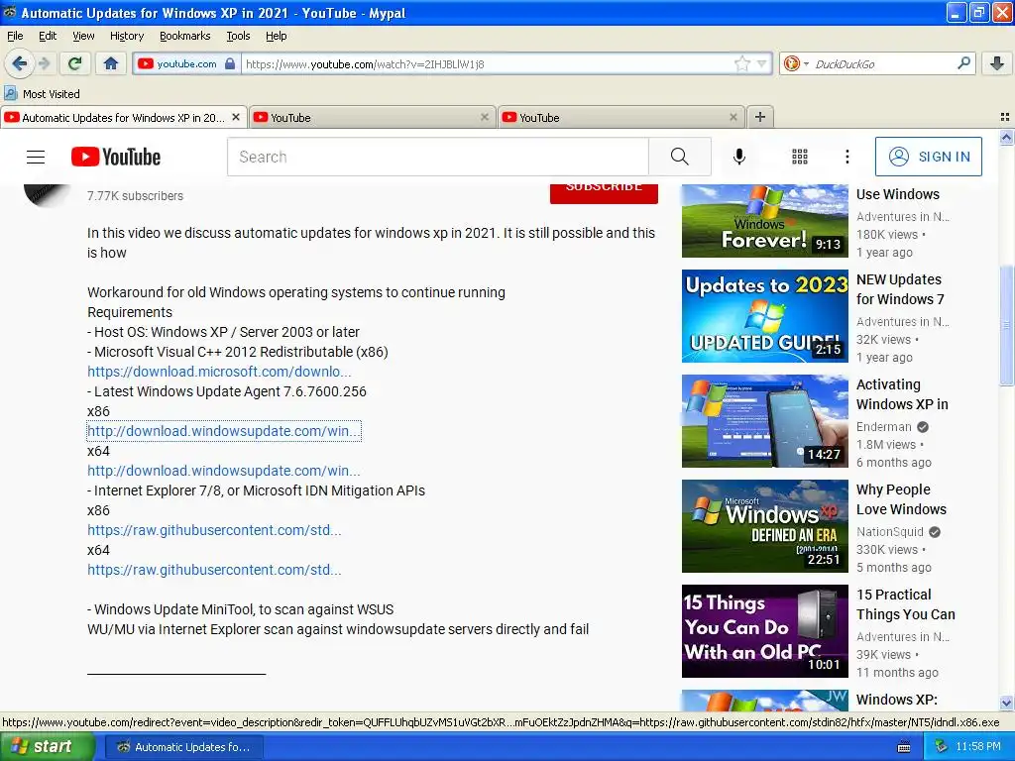Open the download.microsoft.com link

pyautogui.click(x=219, y=372)
